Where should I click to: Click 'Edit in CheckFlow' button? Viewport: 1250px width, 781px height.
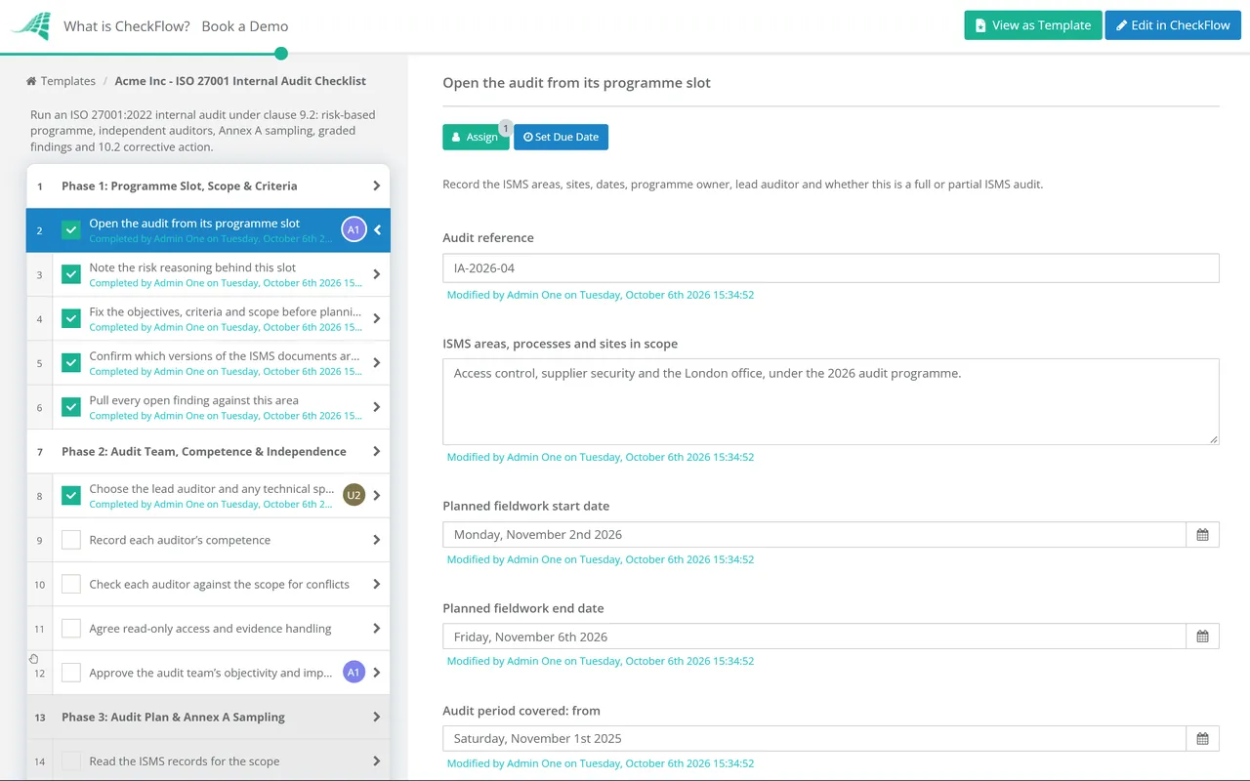click(1173, 25)
